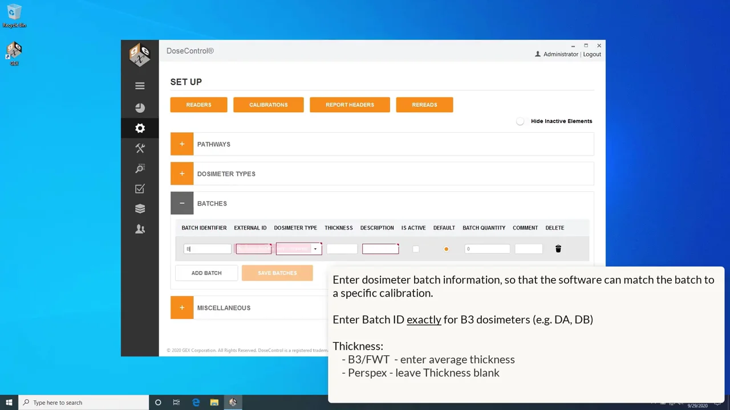
Task: Open the wrench and screwdriver tools icon
Action: tap(140, 148)
